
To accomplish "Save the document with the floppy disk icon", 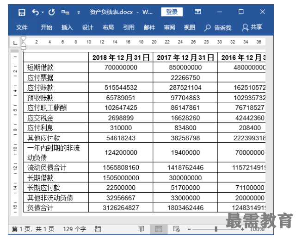I will (22, 13).
